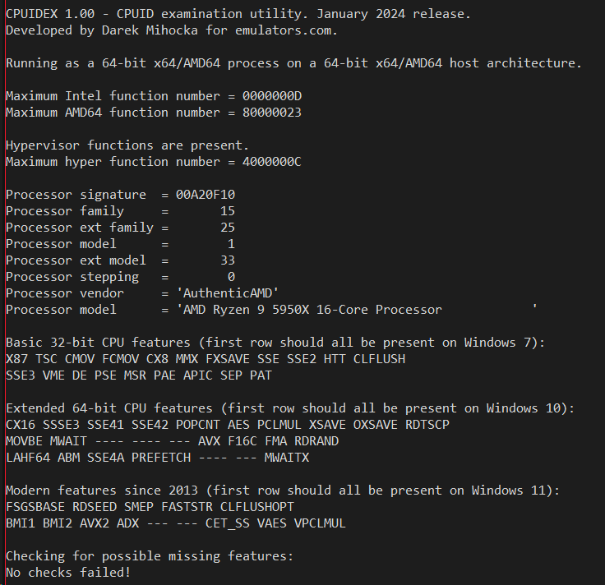The image size is (605, 585).
Task: Click the MWAITX feature word
Action: (287, 458)
